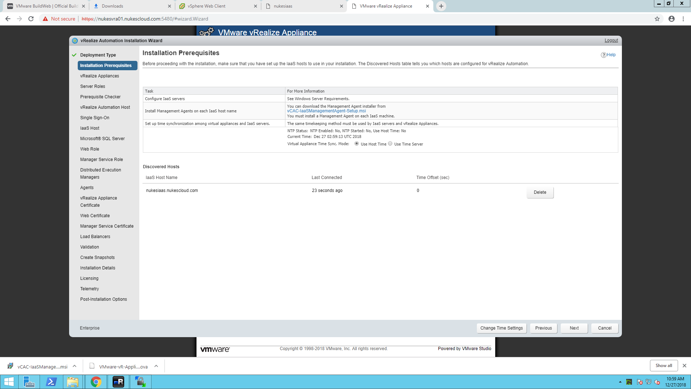This screenshot has height=389, width=691.
Task: Show hidden system tray icons
Action: pos(620,382)
